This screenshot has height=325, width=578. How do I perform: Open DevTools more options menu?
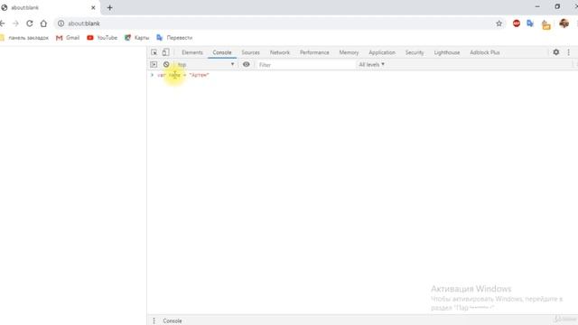tap(568, 52)
